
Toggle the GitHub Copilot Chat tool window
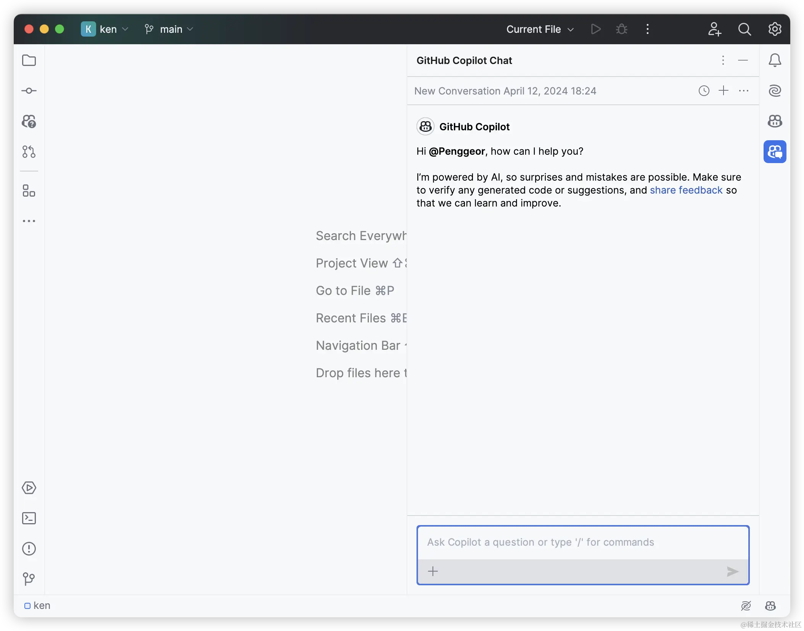coord(775,152)
